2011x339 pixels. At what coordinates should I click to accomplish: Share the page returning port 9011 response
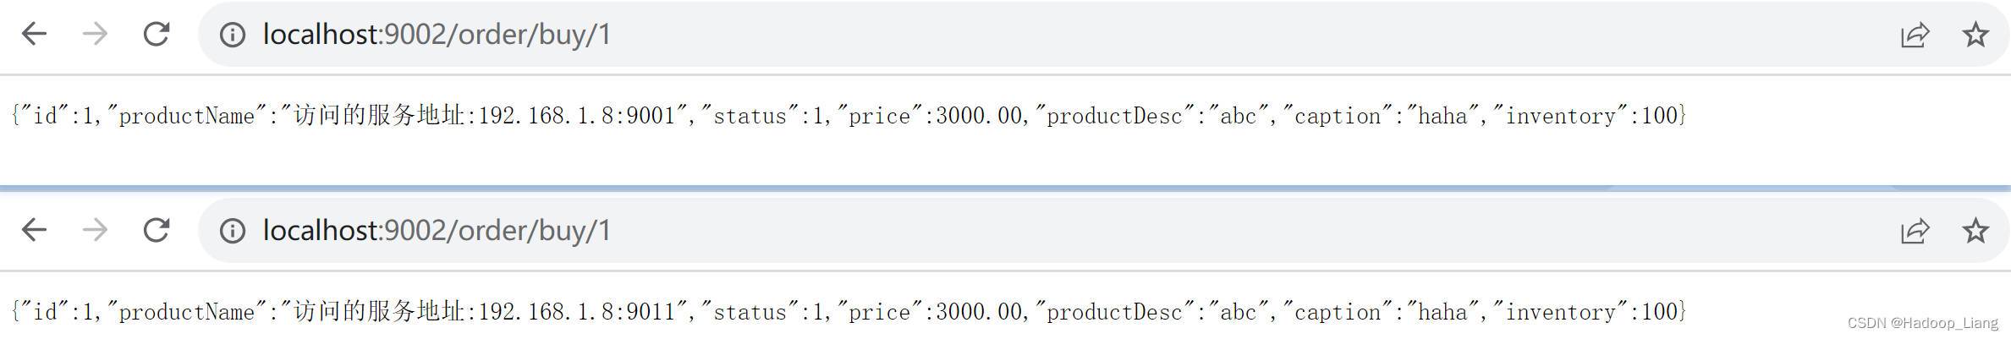pos(1915,231)
